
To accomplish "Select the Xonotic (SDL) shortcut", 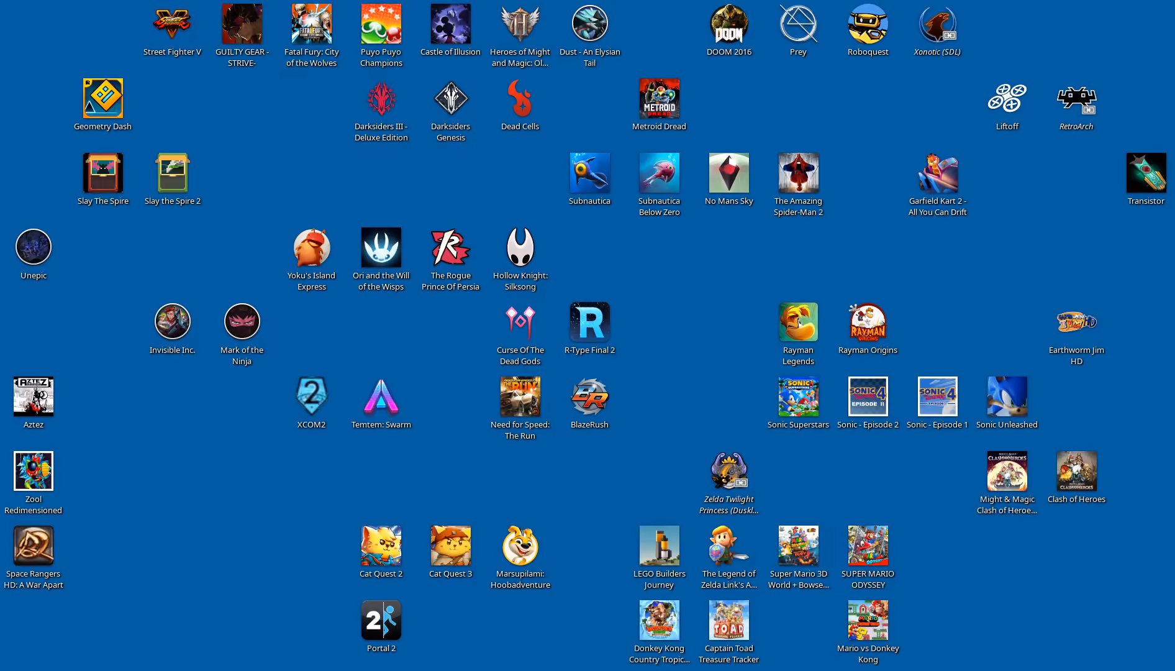I will [937, 24].
